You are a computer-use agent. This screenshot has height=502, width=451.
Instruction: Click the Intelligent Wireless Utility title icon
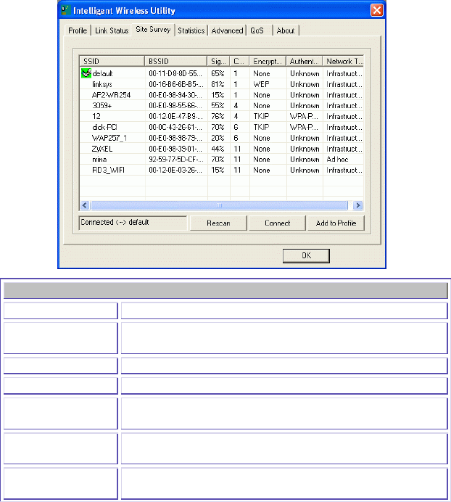pos(65,10)
